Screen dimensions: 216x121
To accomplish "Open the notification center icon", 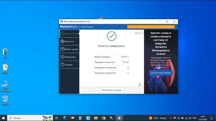I will (x=211, y=118).
